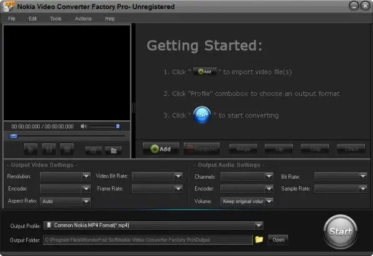Click the Crop button
The width and height of the screenshot is (373, 256).
[315, 149]
